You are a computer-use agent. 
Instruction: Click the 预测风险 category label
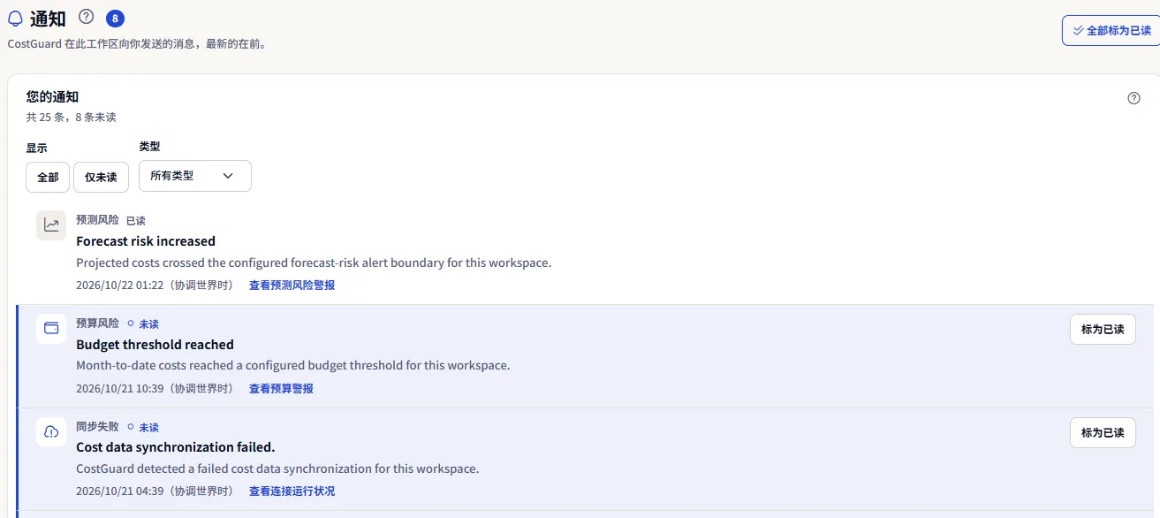pyautogui.click(x=97, y=220)
